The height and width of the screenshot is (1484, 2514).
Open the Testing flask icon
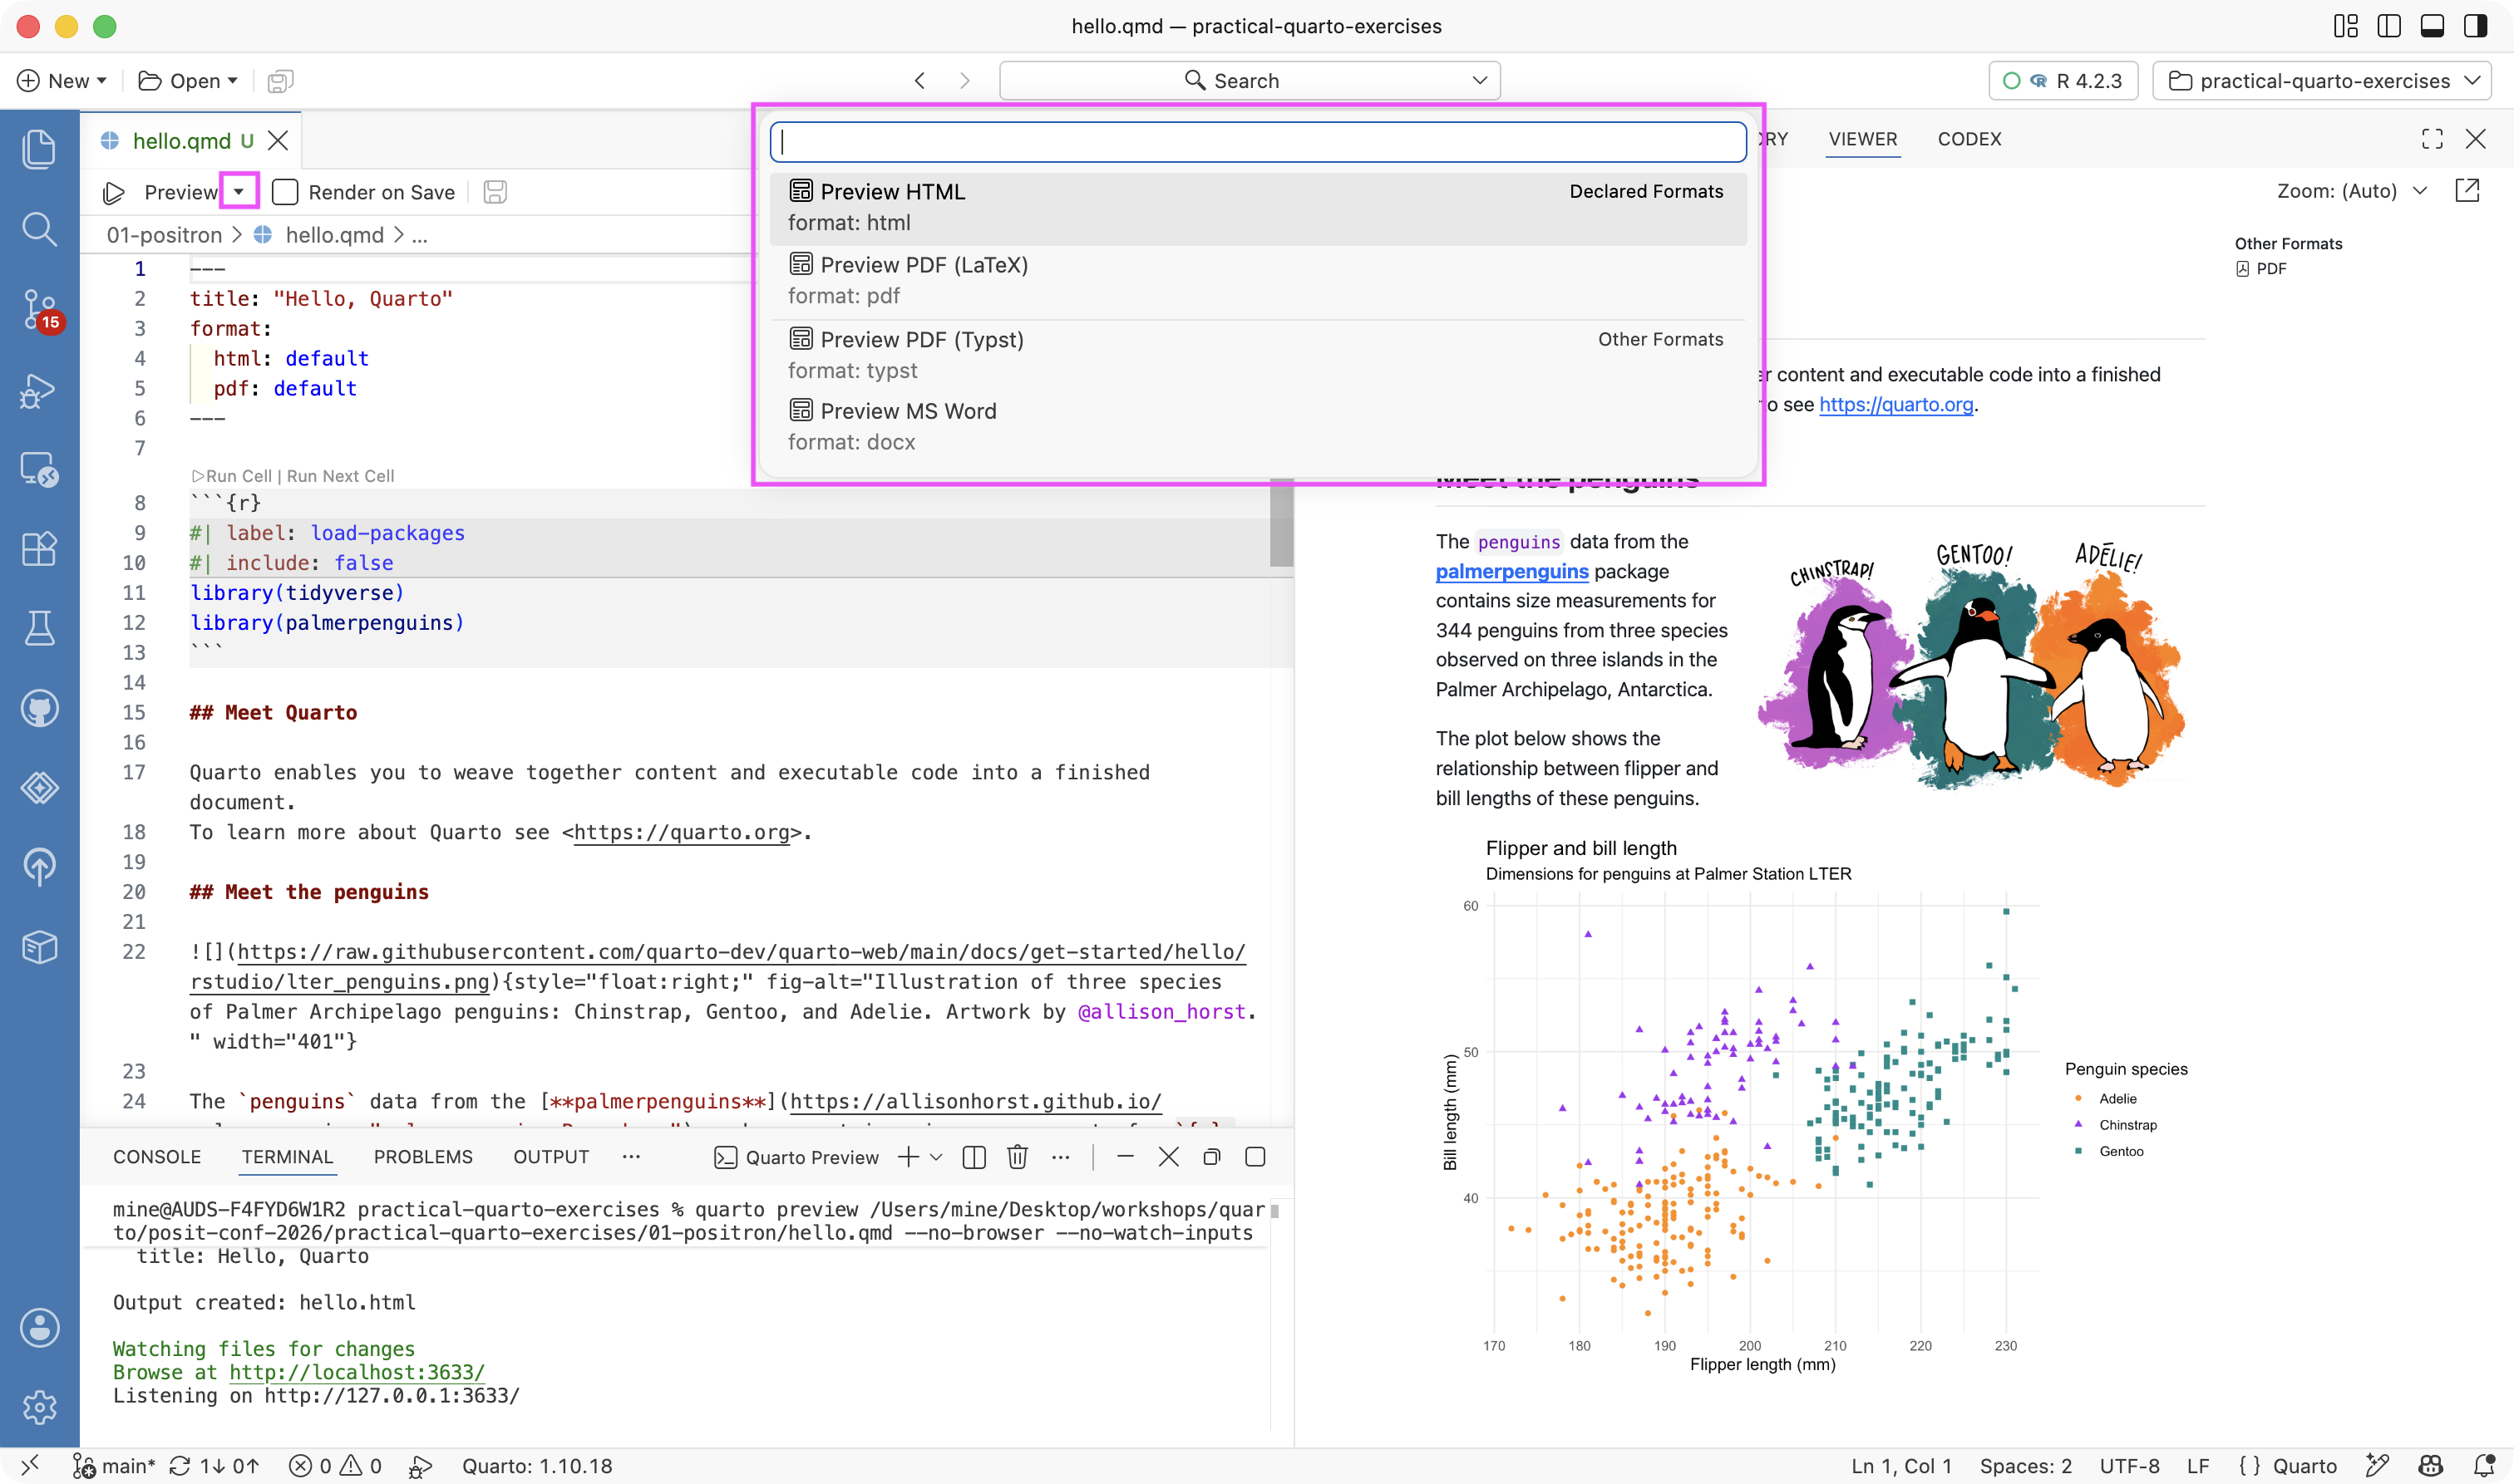click(x=39, y=628)
